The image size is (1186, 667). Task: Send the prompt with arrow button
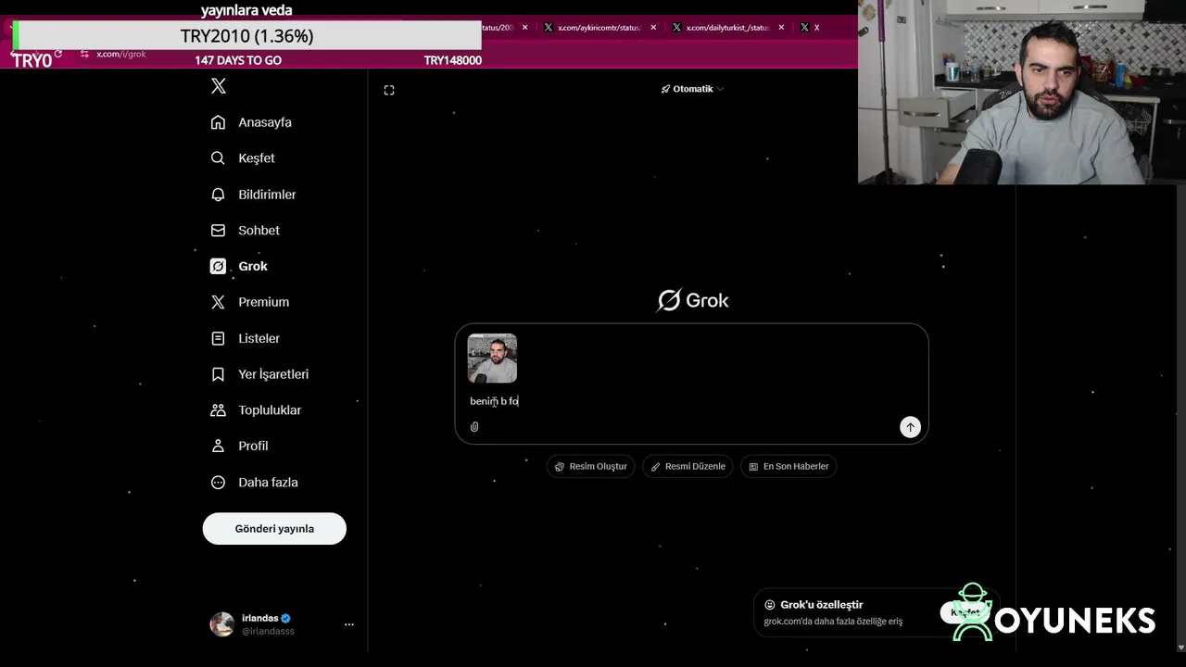tap(910, 427)
